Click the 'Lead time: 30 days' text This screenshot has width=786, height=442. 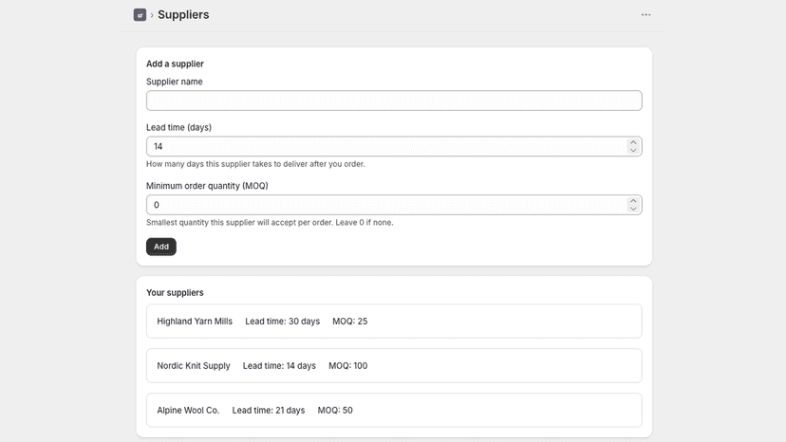(282, 322)
